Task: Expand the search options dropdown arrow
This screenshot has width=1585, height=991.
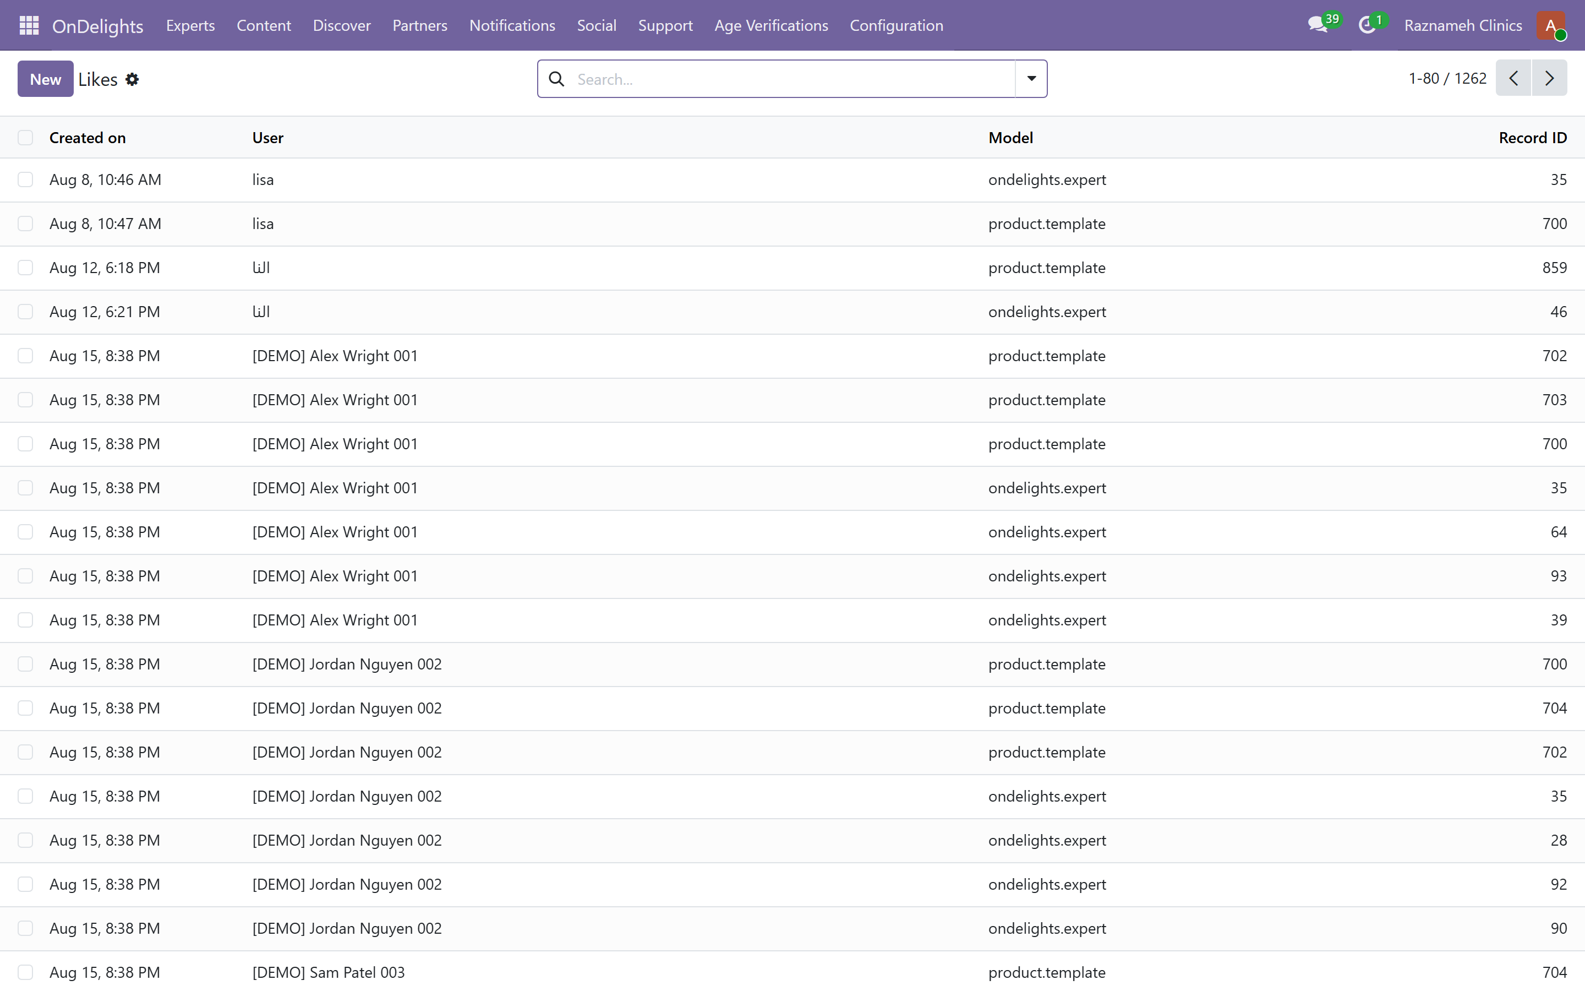Action: click(x=1031, y=79)
